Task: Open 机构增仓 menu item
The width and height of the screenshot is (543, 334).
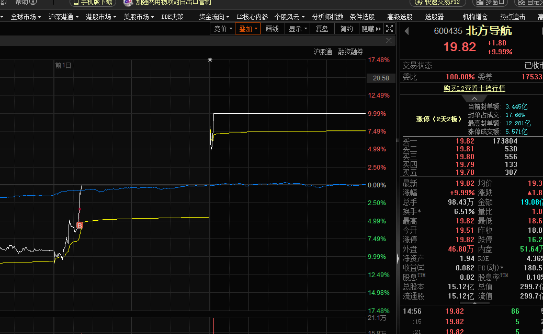Action: [x=475, y=17]
